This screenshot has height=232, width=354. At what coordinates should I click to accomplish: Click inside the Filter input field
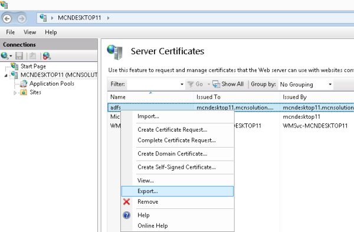click(153, 84)
